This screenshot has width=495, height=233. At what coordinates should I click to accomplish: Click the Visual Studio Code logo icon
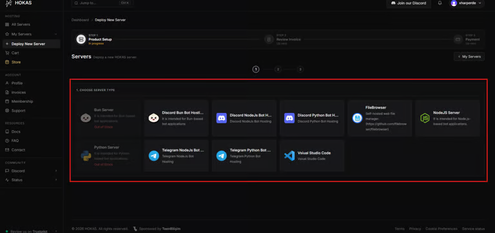coord(289,155)
